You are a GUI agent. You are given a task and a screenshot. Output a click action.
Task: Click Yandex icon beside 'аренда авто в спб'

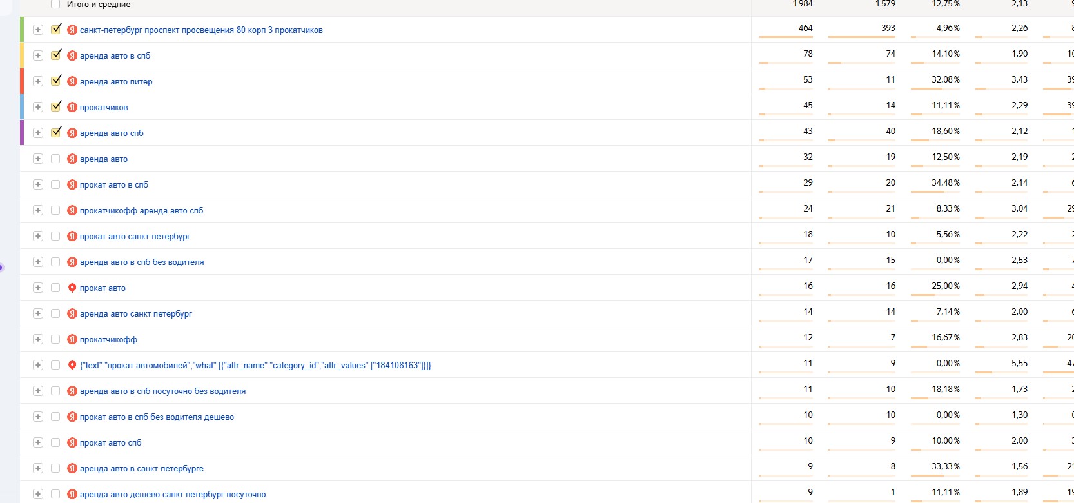(72, 55)
